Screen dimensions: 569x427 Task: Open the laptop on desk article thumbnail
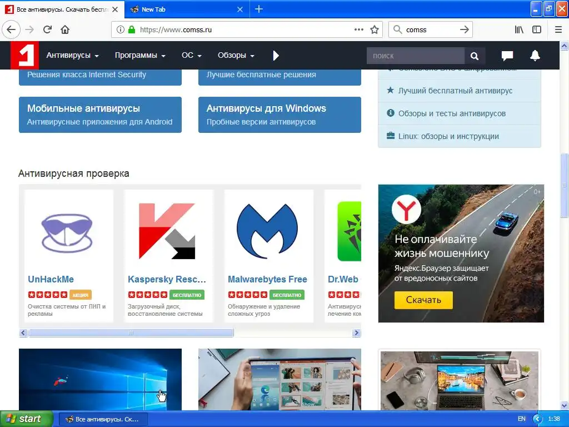pyautogui.click(x=460, y=380)
